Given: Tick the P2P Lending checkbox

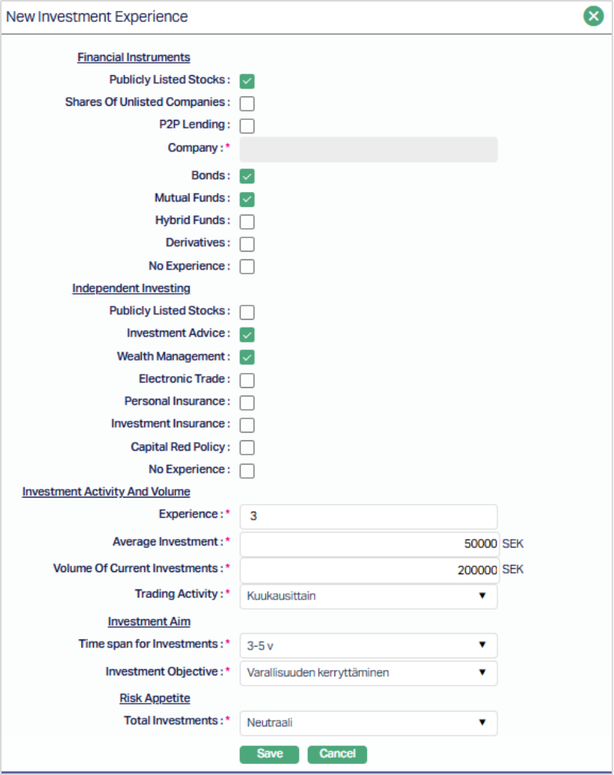Looking at the screenshot, I should pos(247,125).
